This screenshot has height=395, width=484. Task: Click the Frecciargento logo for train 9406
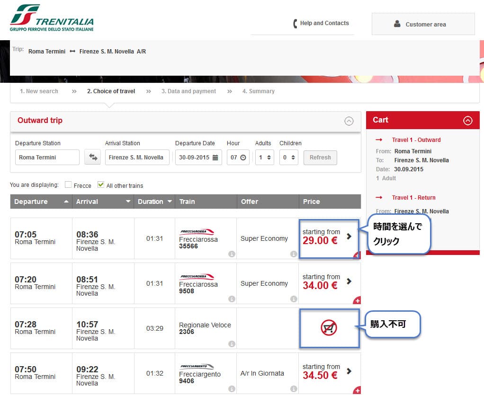(197, 366)
